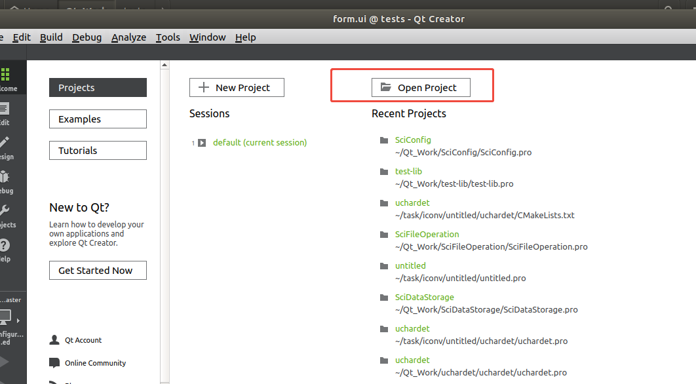Click the 'Recent Projects' heading
696x384 pixels.
pyautogui.click(x=409, y=113)
